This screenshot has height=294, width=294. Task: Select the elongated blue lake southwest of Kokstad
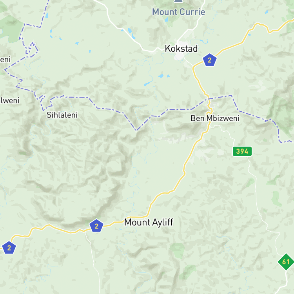click(x=148, y=83)
